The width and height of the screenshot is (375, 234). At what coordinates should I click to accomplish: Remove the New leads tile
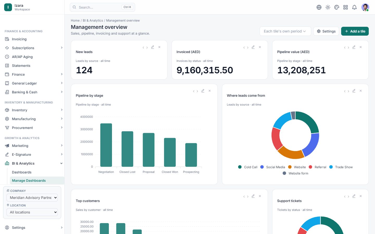pos(159,47)
